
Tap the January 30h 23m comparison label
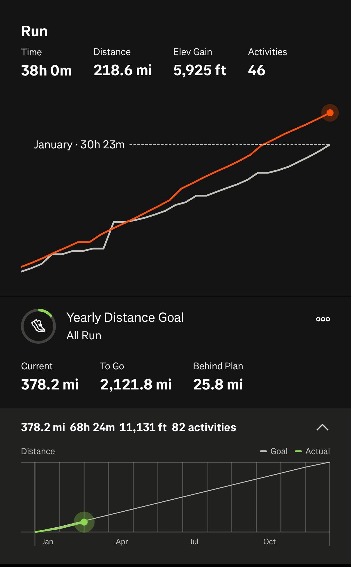tap(79, 145)
